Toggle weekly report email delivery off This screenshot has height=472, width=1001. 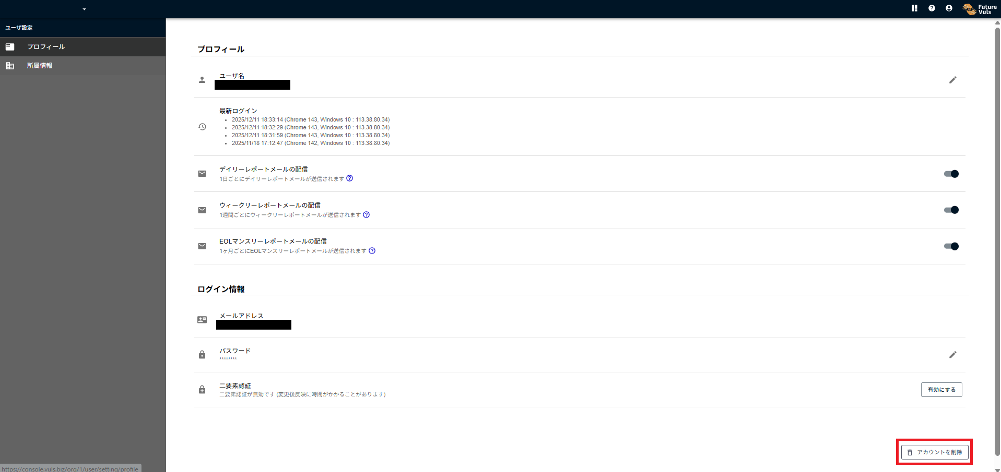[x=951, y=210]
